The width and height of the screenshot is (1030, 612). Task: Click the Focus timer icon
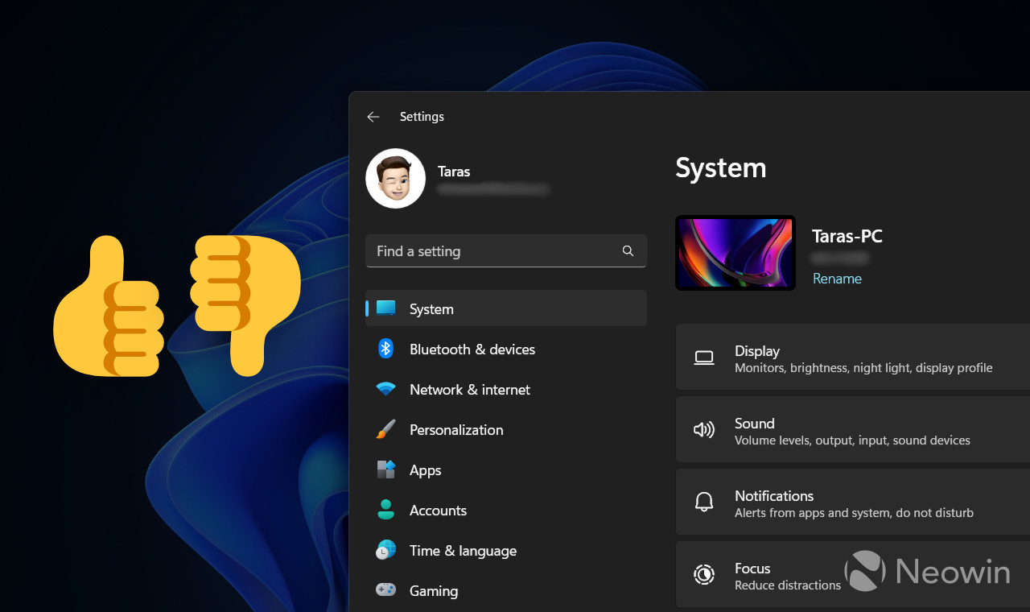704,575
